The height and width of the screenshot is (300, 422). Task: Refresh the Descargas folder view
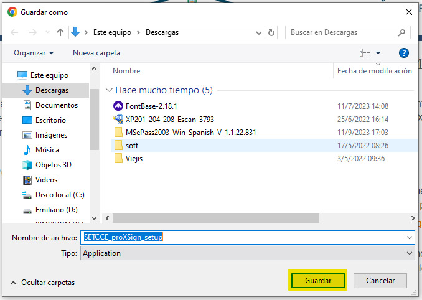click(271, 32)
